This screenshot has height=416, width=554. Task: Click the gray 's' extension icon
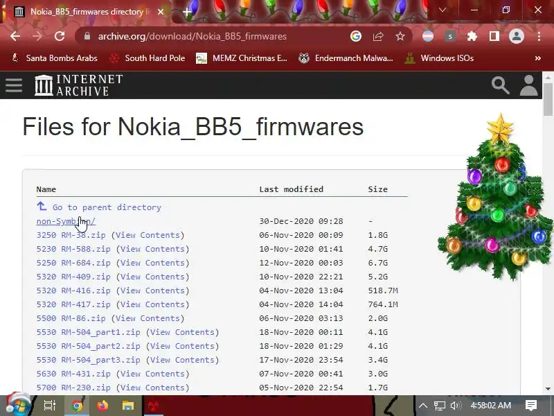click(x=449, y=36)
